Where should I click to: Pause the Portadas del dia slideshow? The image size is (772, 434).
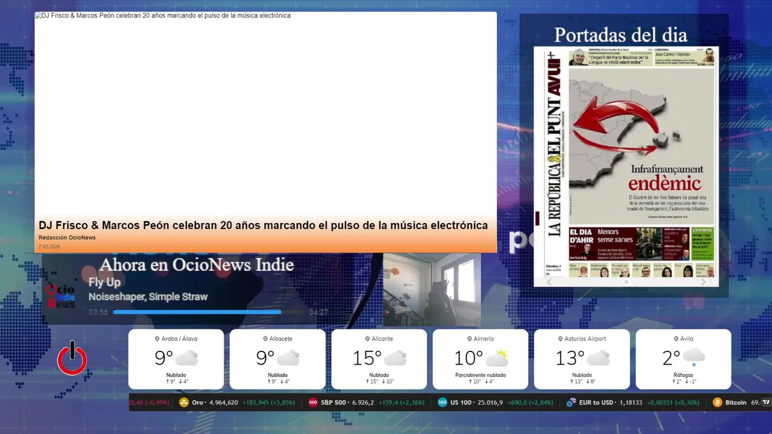click(626, 281)
